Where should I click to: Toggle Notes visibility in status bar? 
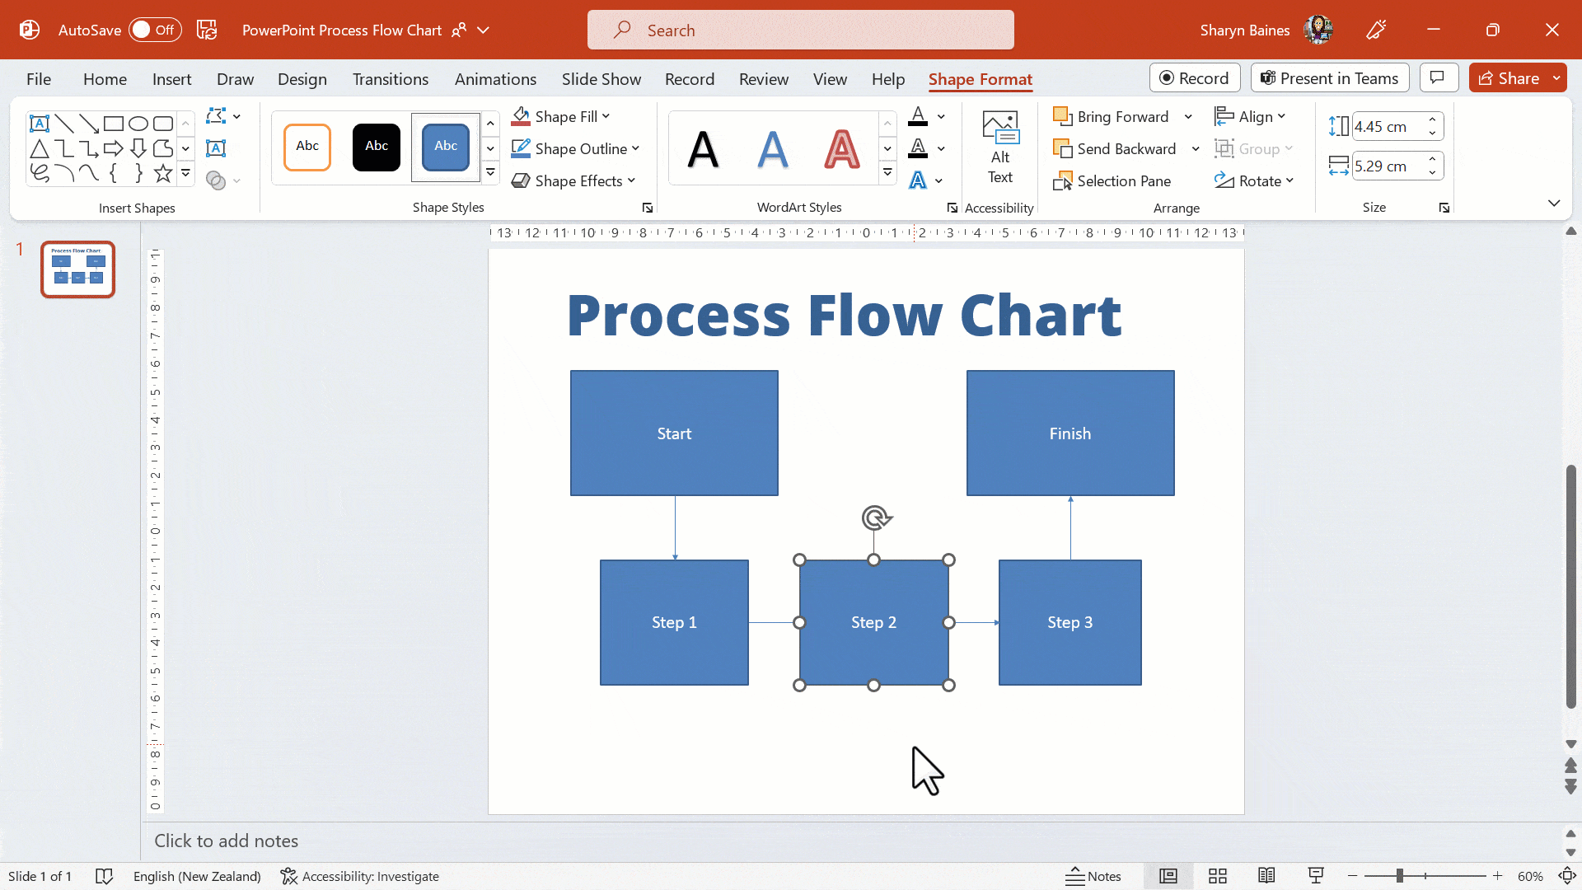[1093, 876]
